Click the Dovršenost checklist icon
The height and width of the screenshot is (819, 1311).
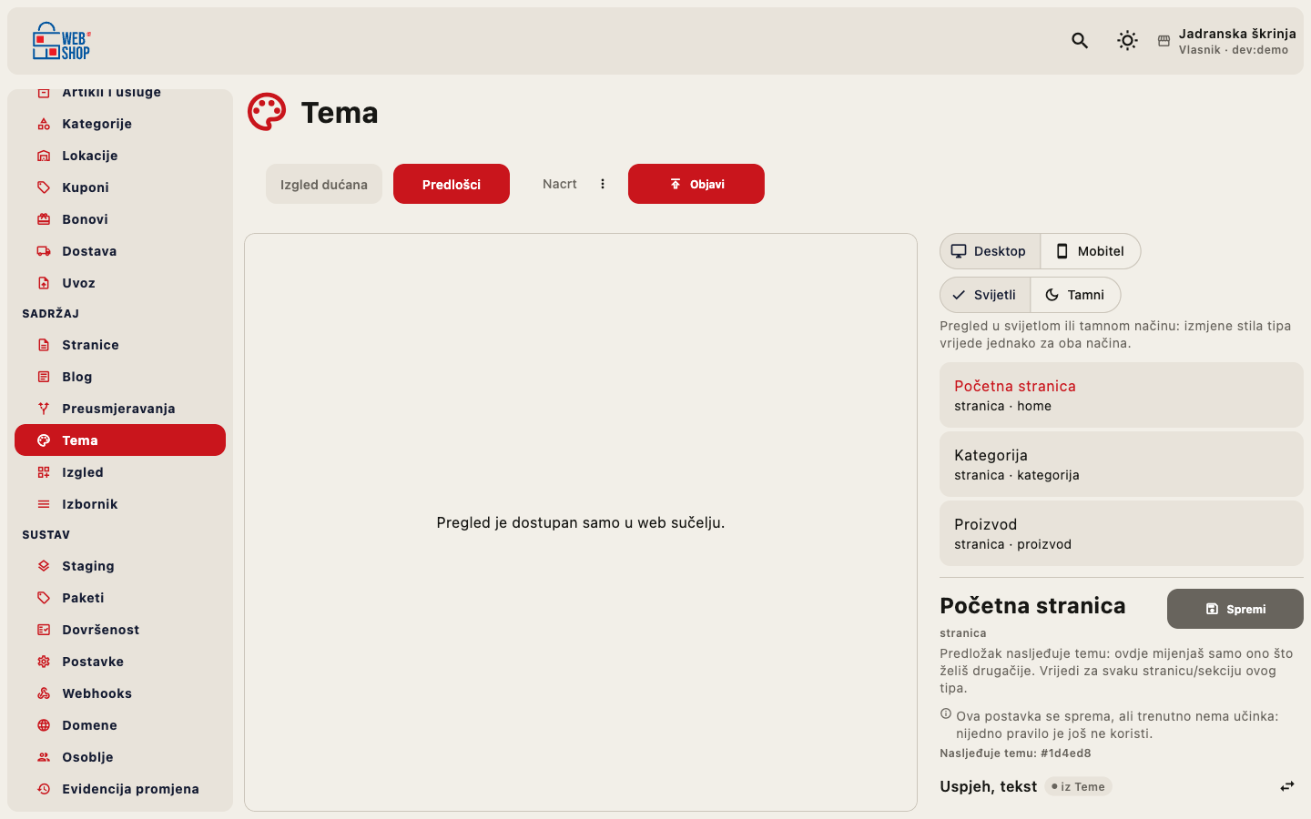click(44, 630)
